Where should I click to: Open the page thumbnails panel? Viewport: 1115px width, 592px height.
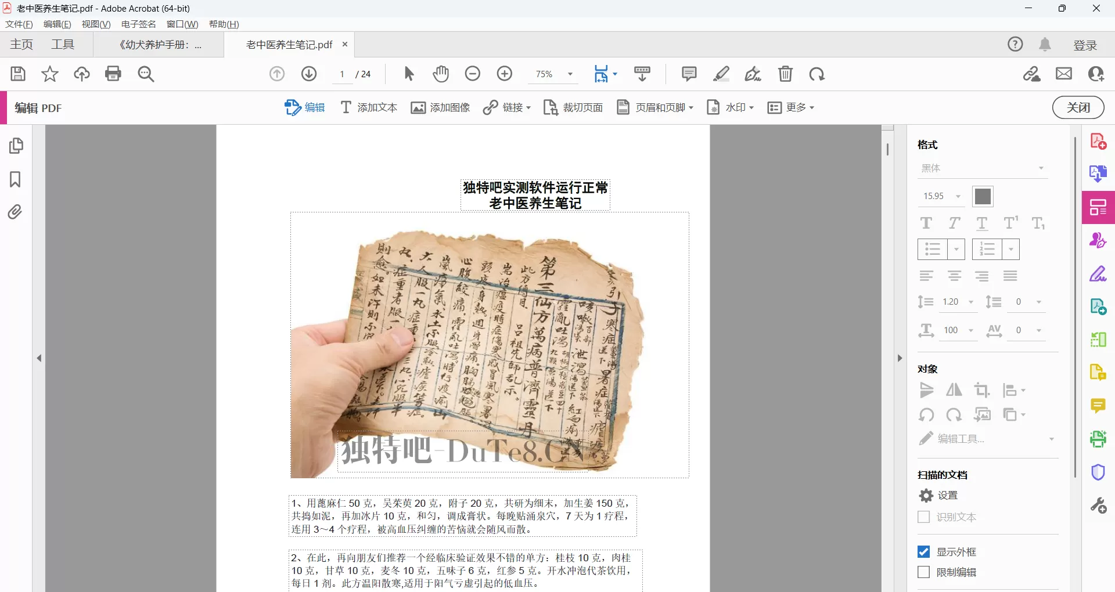point(16,146)
